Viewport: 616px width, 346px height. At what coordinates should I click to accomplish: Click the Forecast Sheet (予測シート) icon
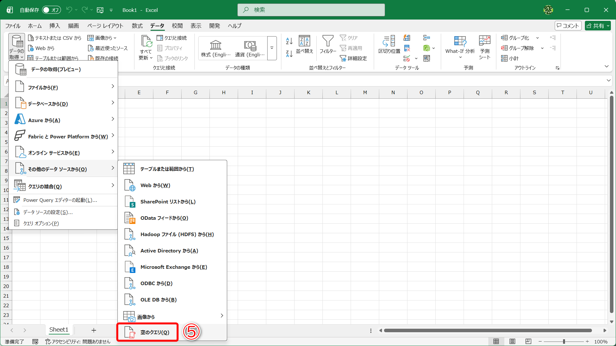pyautogui.click(x=484, y=47)
